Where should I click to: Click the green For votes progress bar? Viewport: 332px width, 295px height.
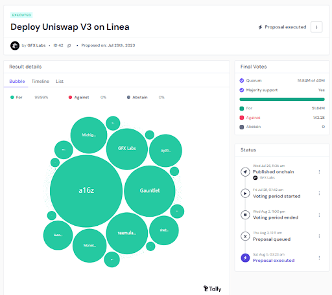(x=282, y=100)
